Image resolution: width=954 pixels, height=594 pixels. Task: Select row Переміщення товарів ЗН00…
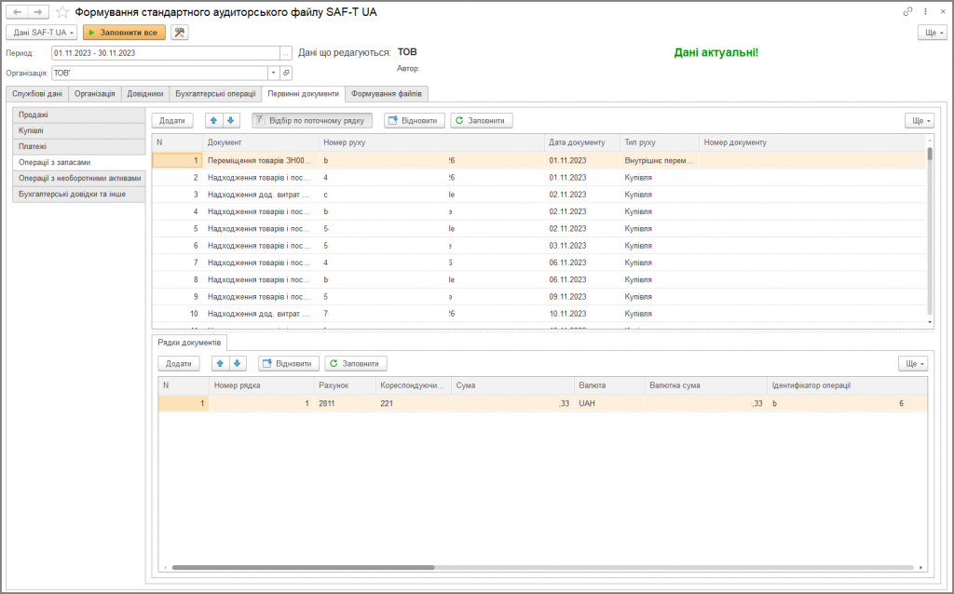539,160
